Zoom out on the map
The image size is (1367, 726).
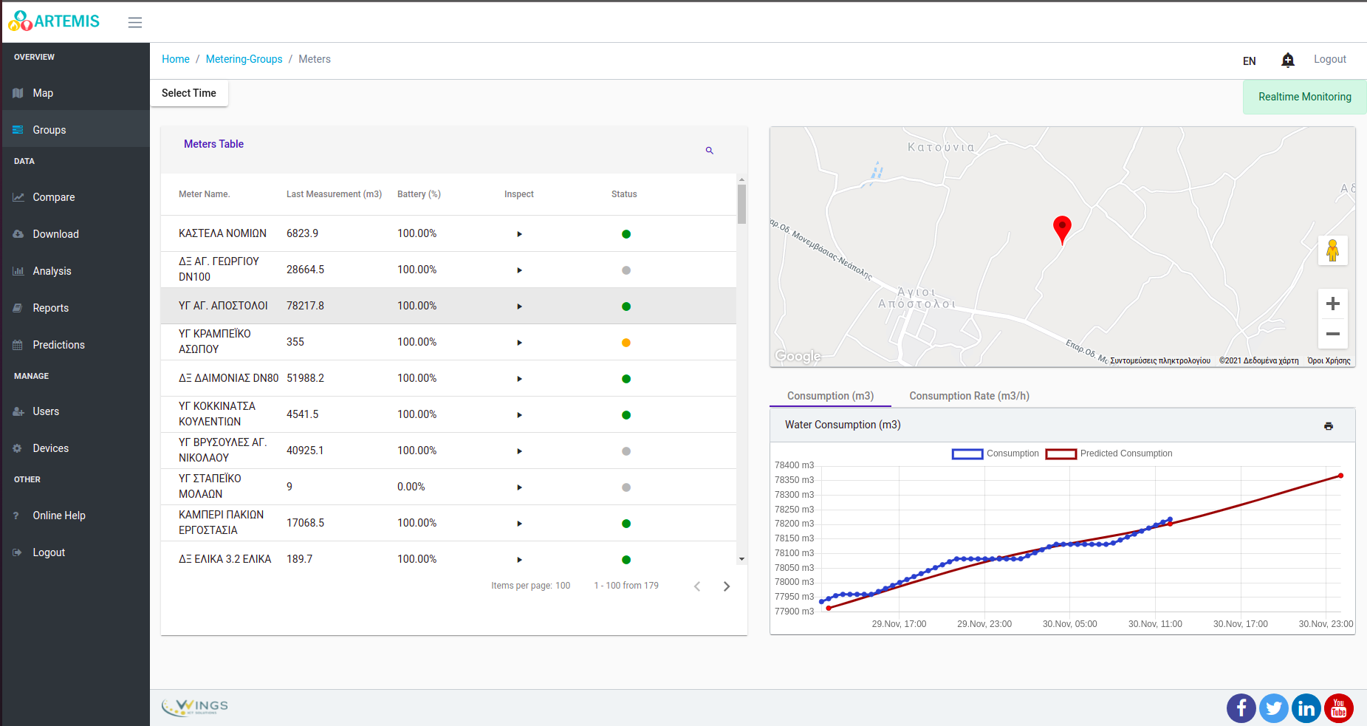1332,334
